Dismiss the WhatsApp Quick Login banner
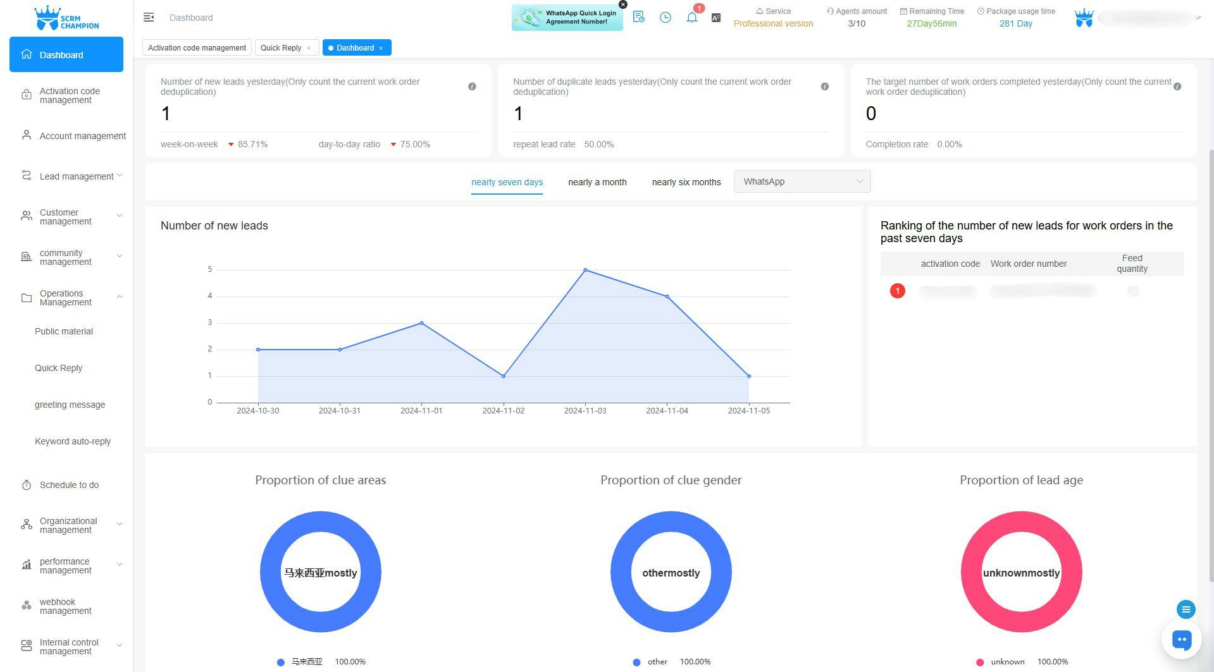The height and width of the screenshot is (672, 1214). (622, 4)
